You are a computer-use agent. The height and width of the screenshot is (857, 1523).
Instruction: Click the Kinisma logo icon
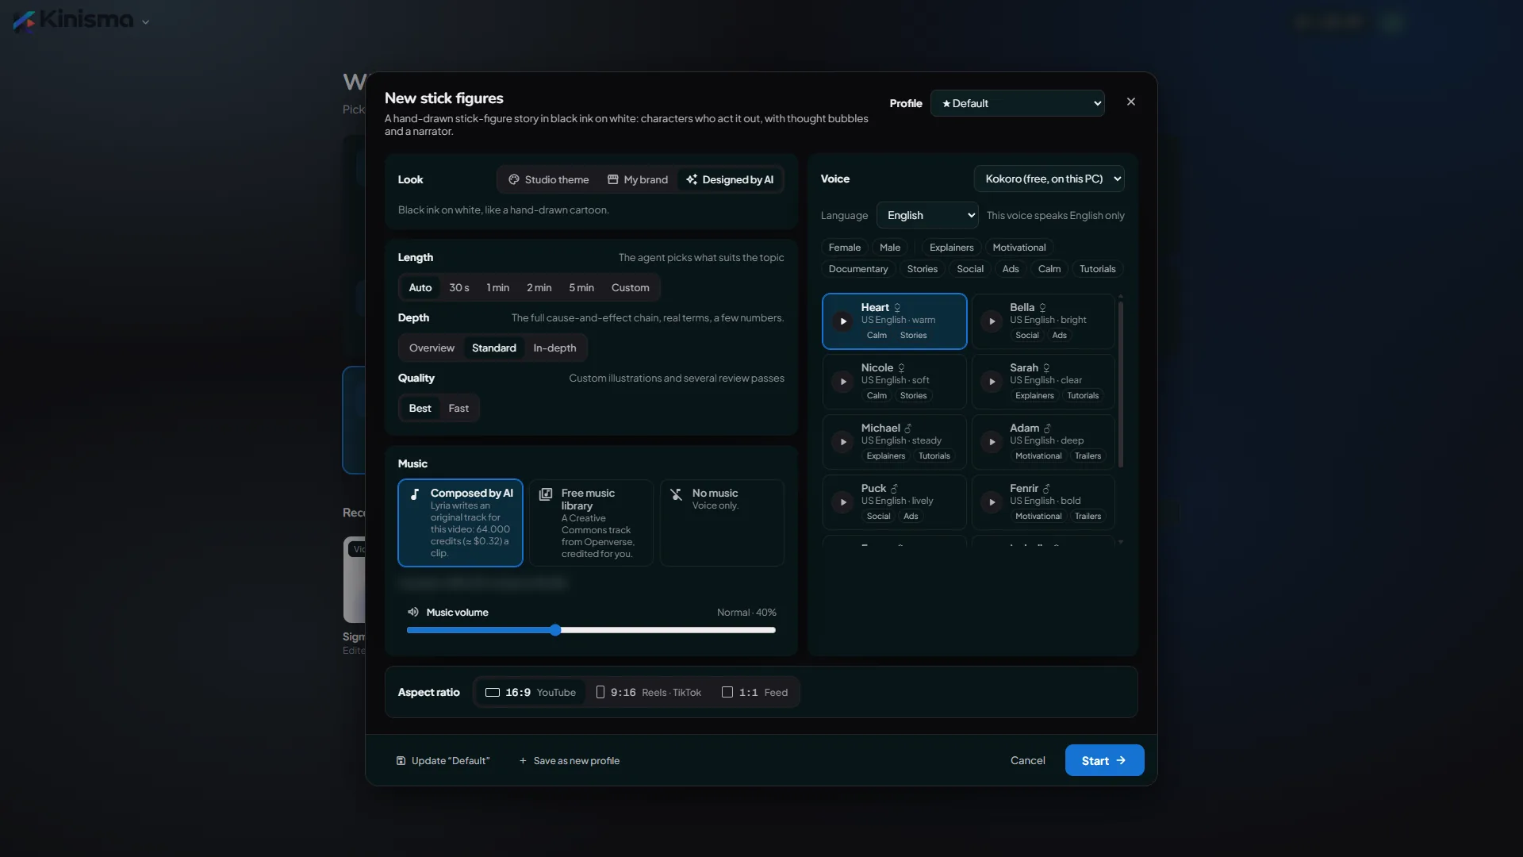point(24,21)
